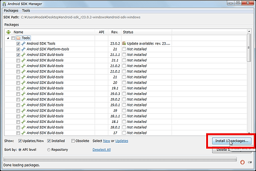Click wrench icon of Build-tools 18.0.1
Screen dimensions: 256x171
click(23, 127)
